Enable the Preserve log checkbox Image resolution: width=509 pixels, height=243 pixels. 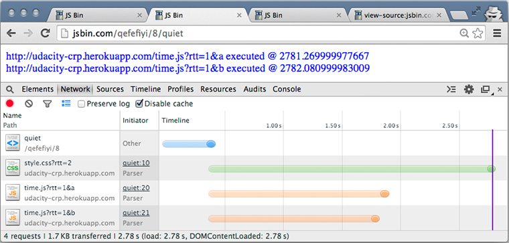[82, 104]
